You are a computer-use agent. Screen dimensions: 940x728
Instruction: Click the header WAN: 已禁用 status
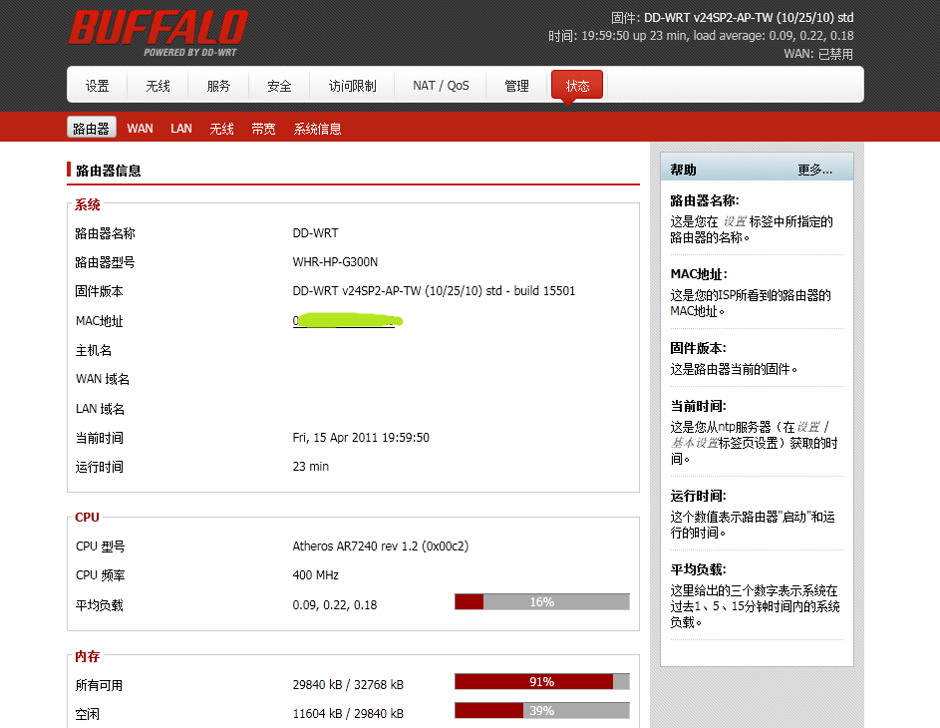click(x=818, y=54)
